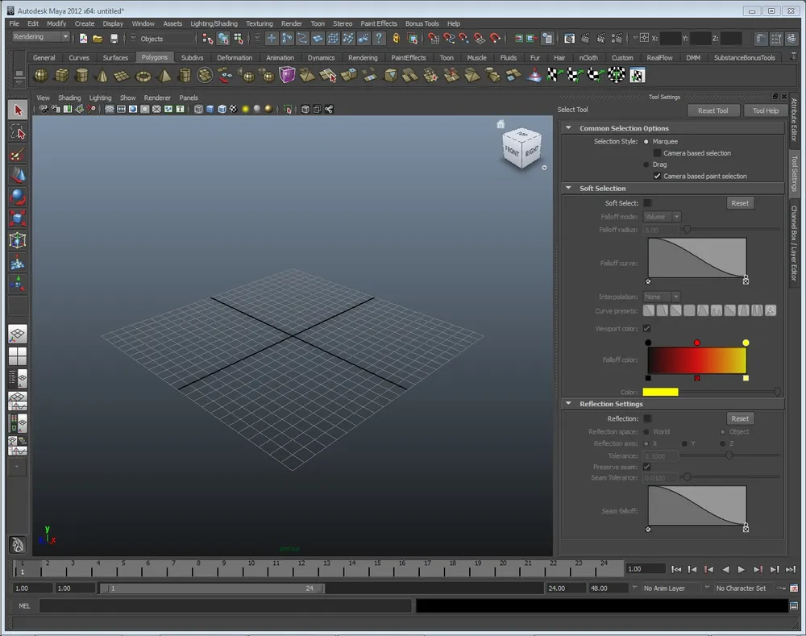Image resolution: width=806 pixels, height=636 pixels.
Task: Uncheck Camera based paint selection
Action: [x=657, y=176]
